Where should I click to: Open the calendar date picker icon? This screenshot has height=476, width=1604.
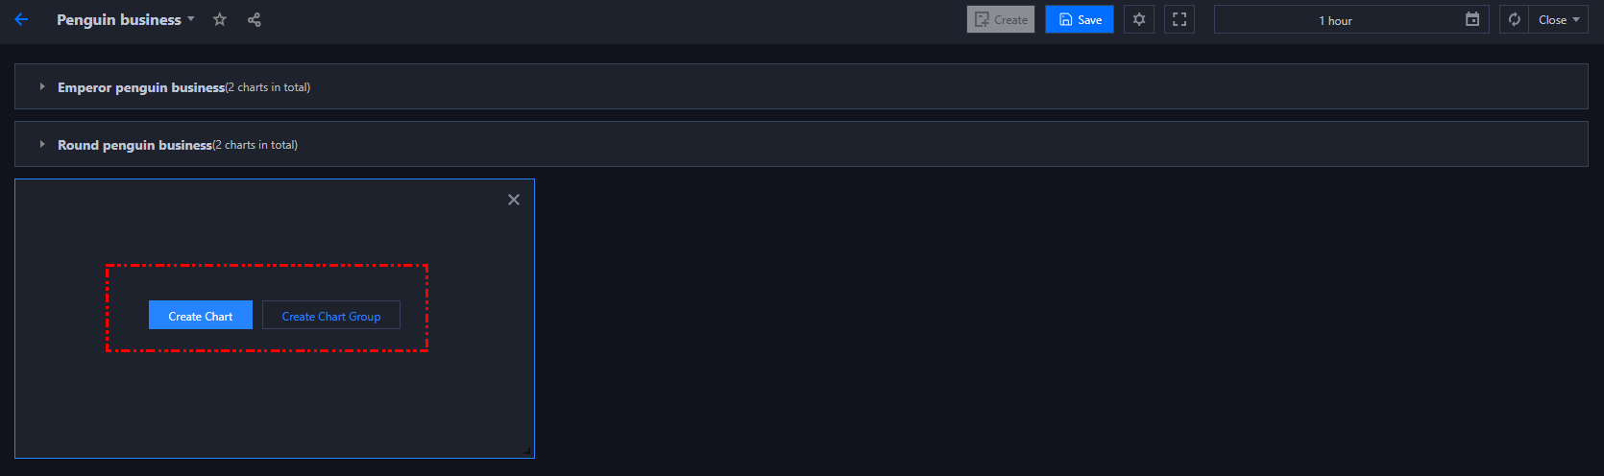[1472, 19]
